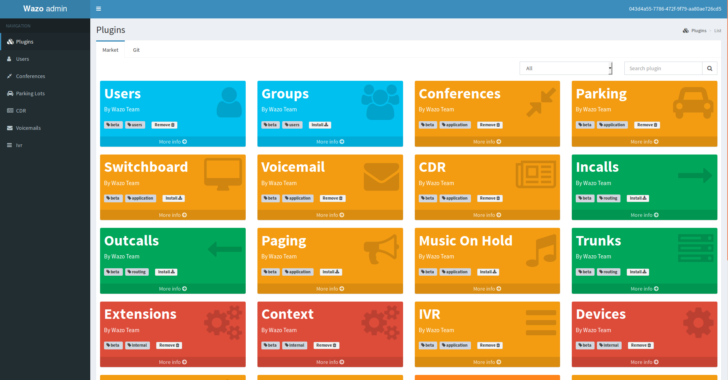Open More info for IVR plugin
Image resolution: width=728 pixels, height=380 pixels.
(487, 362)
